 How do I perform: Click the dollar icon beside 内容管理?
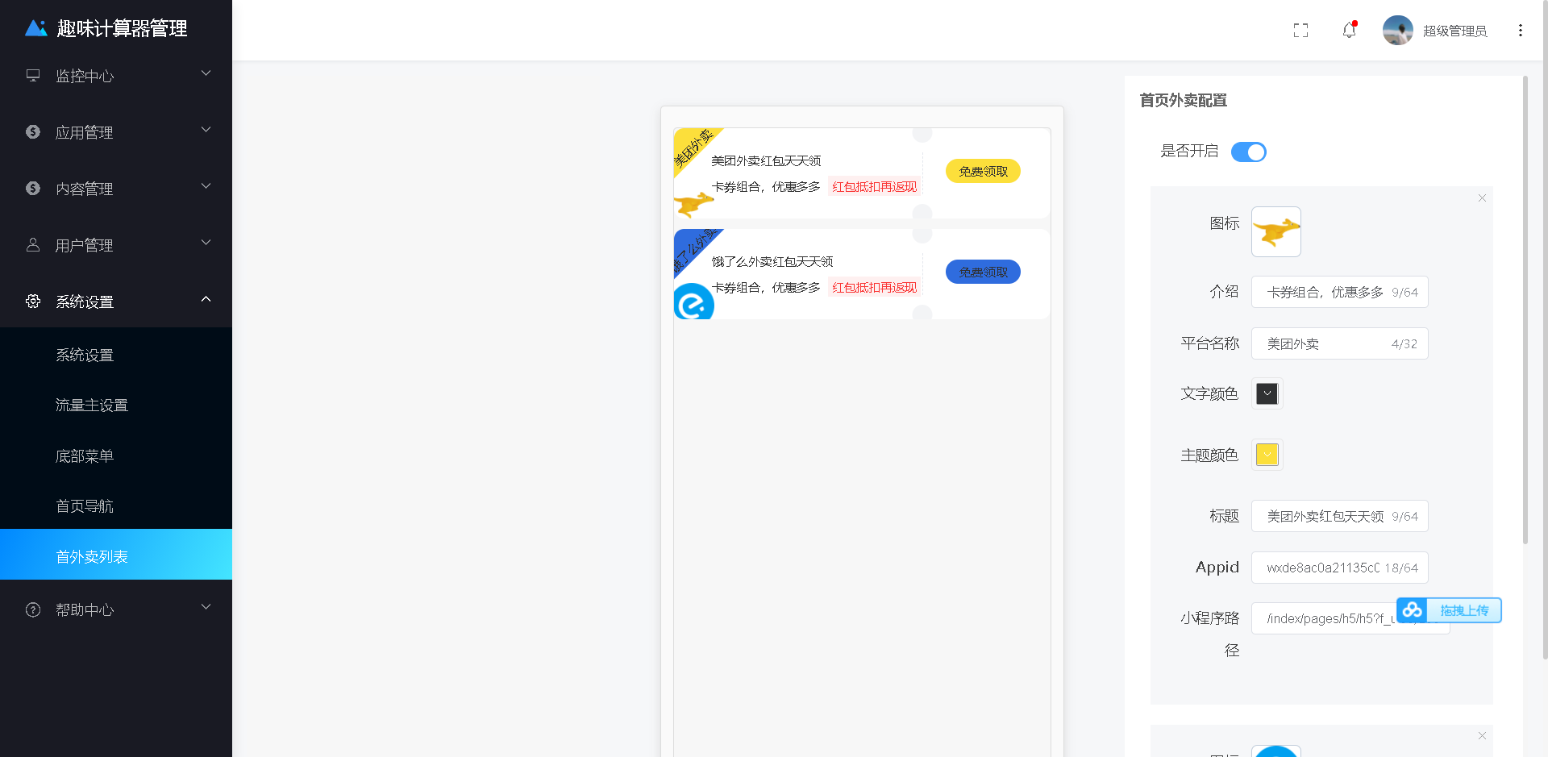click(x=33, y=188)
